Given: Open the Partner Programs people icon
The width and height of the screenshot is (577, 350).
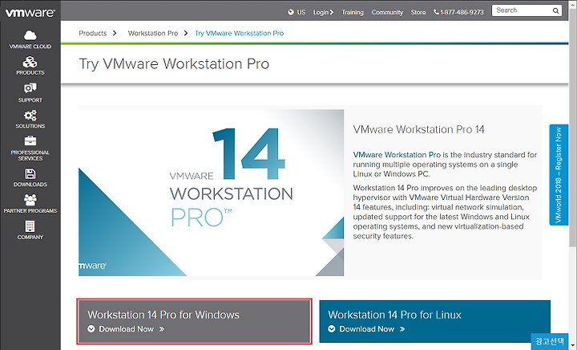Looking at the screenshot, I should tap(30, 200).
